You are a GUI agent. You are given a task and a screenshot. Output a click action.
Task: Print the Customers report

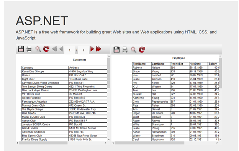(29, 49)
